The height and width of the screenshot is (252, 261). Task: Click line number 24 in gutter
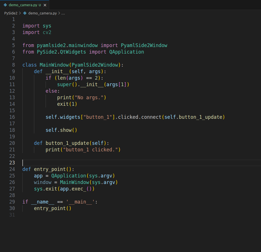(12, 169)
